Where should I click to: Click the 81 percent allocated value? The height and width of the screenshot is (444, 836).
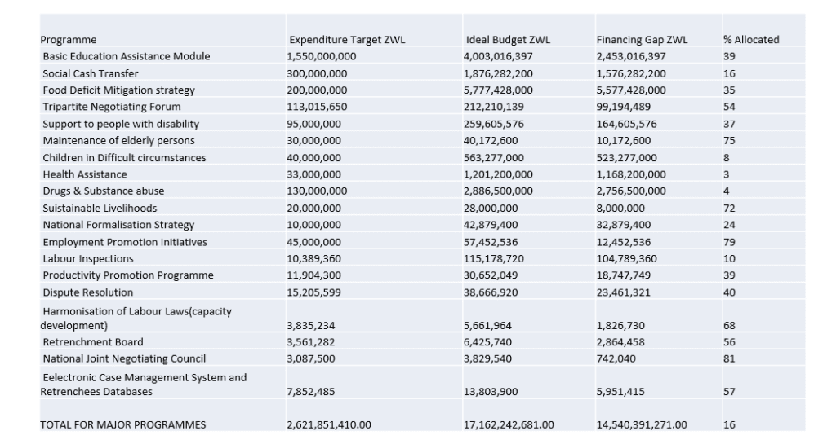[x=729, y=359]
